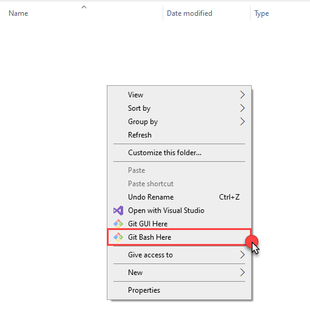Viewport: 310px width, 317px height.
Task: Click the Git GUI Here icon
Action: (118, 224)
